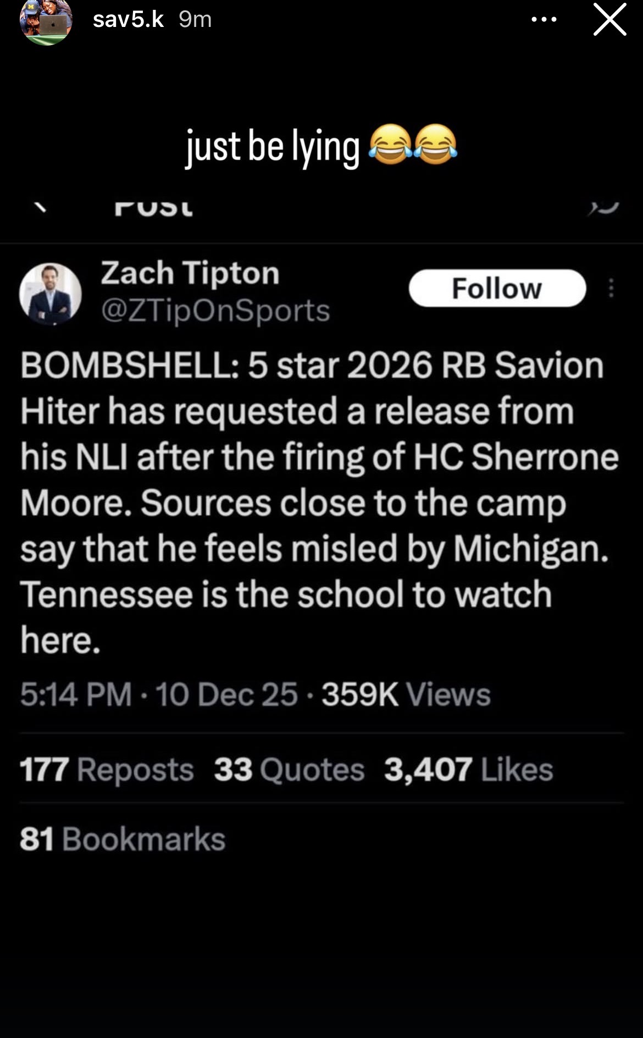This screenshot has width=643, height=1038.
Task: Tap the second laughing-crying emoji
Action: [x=435, y=145]
